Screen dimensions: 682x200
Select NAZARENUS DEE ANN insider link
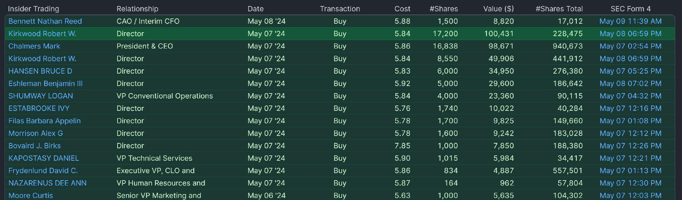[x=47, y=183]
